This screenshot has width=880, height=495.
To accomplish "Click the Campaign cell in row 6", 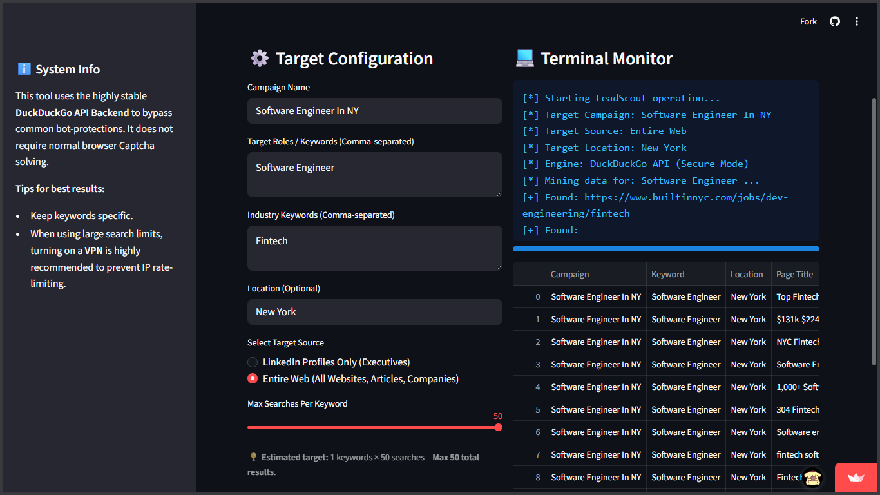I will 596,432.
